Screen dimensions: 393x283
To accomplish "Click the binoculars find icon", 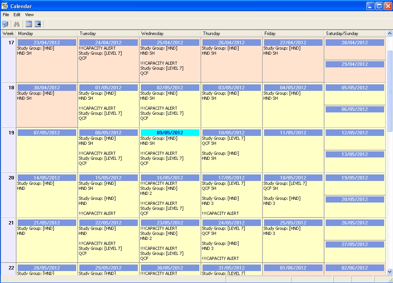I will [17, 24].
